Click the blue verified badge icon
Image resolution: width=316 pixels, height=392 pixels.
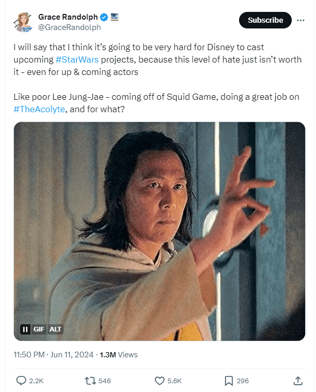pos(104,17)
